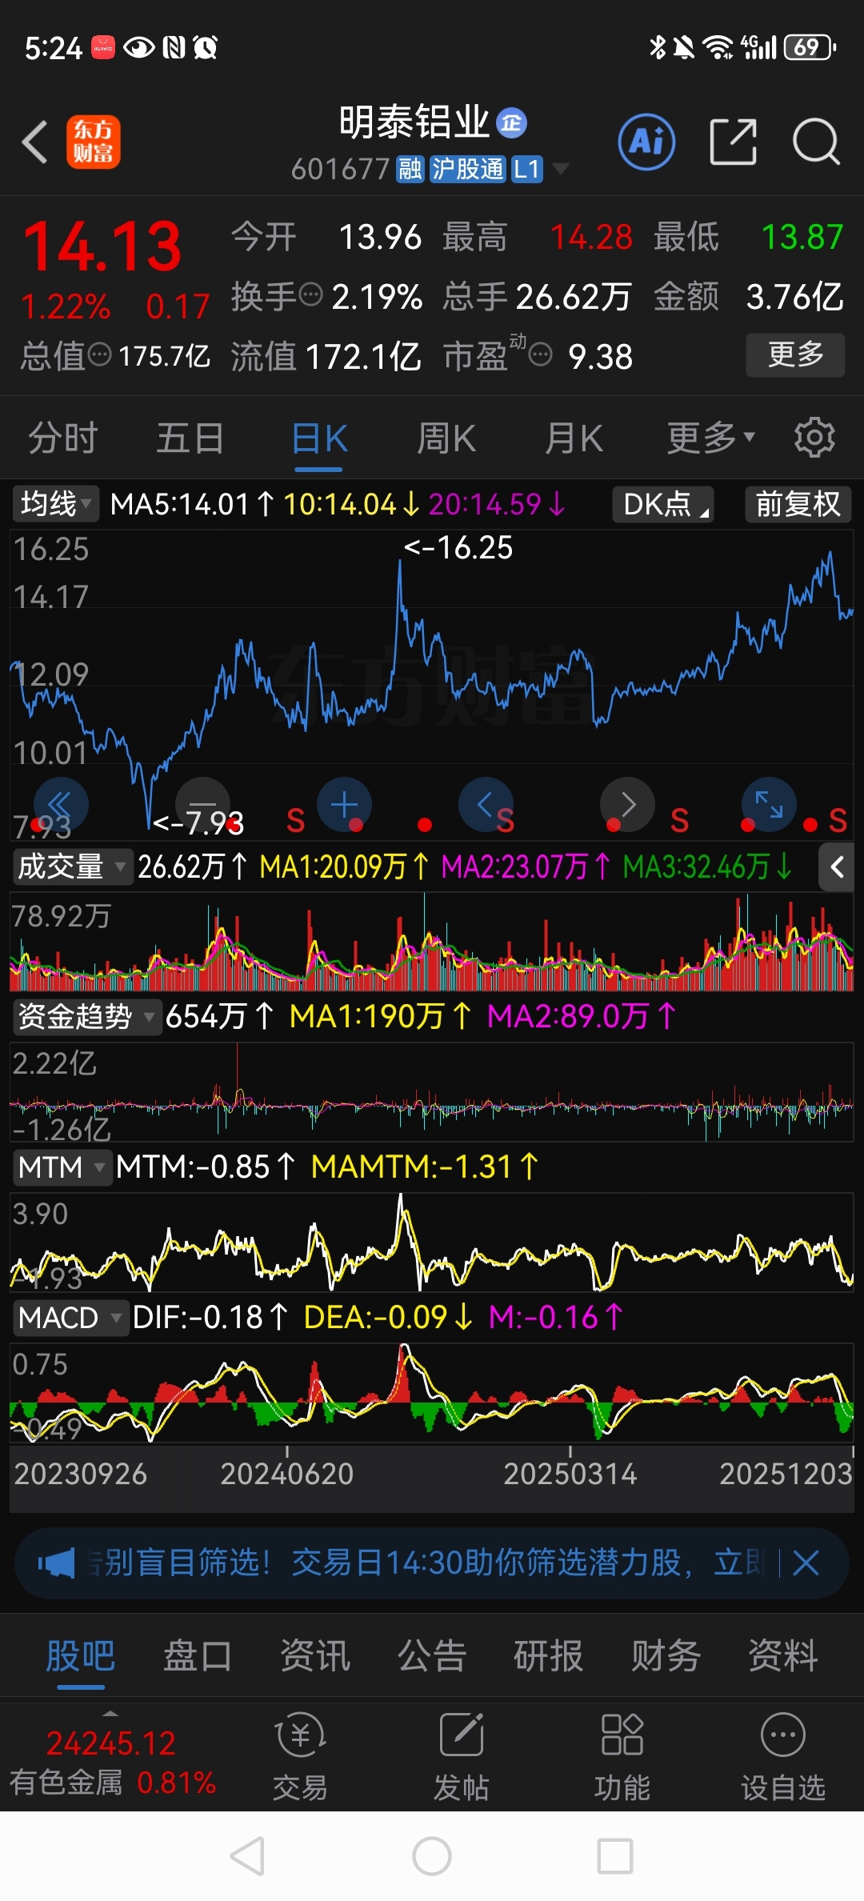Open 财务 tab
The image size is (864, 1901).
click(x=666, y=1655)
